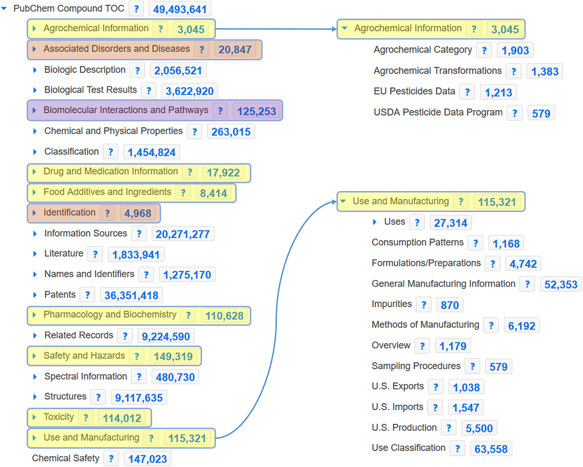The width and height of the screenshot is (583, 467).
Task: Click the question mark beside Biologic Description
Action: (x=137, y=70)
